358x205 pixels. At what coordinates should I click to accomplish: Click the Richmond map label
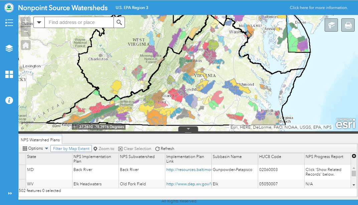click(245, 84)
